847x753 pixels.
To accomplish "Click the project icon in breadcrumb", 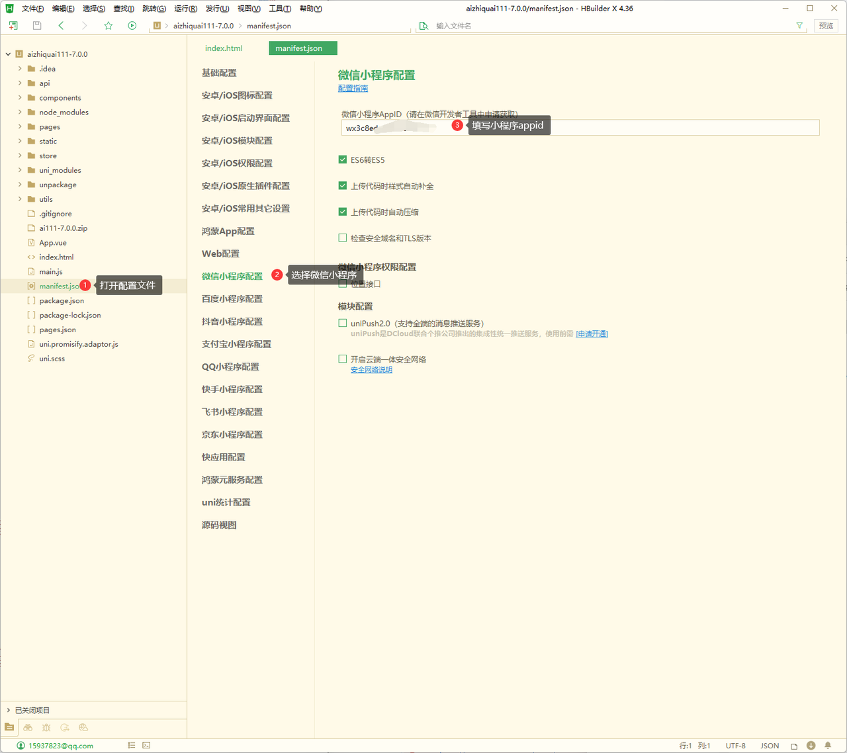I will [157, 25].
